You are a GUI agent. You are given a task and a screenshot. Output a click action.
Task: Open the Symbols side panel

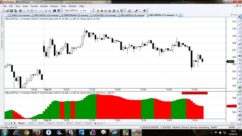(x=2, y=44)
